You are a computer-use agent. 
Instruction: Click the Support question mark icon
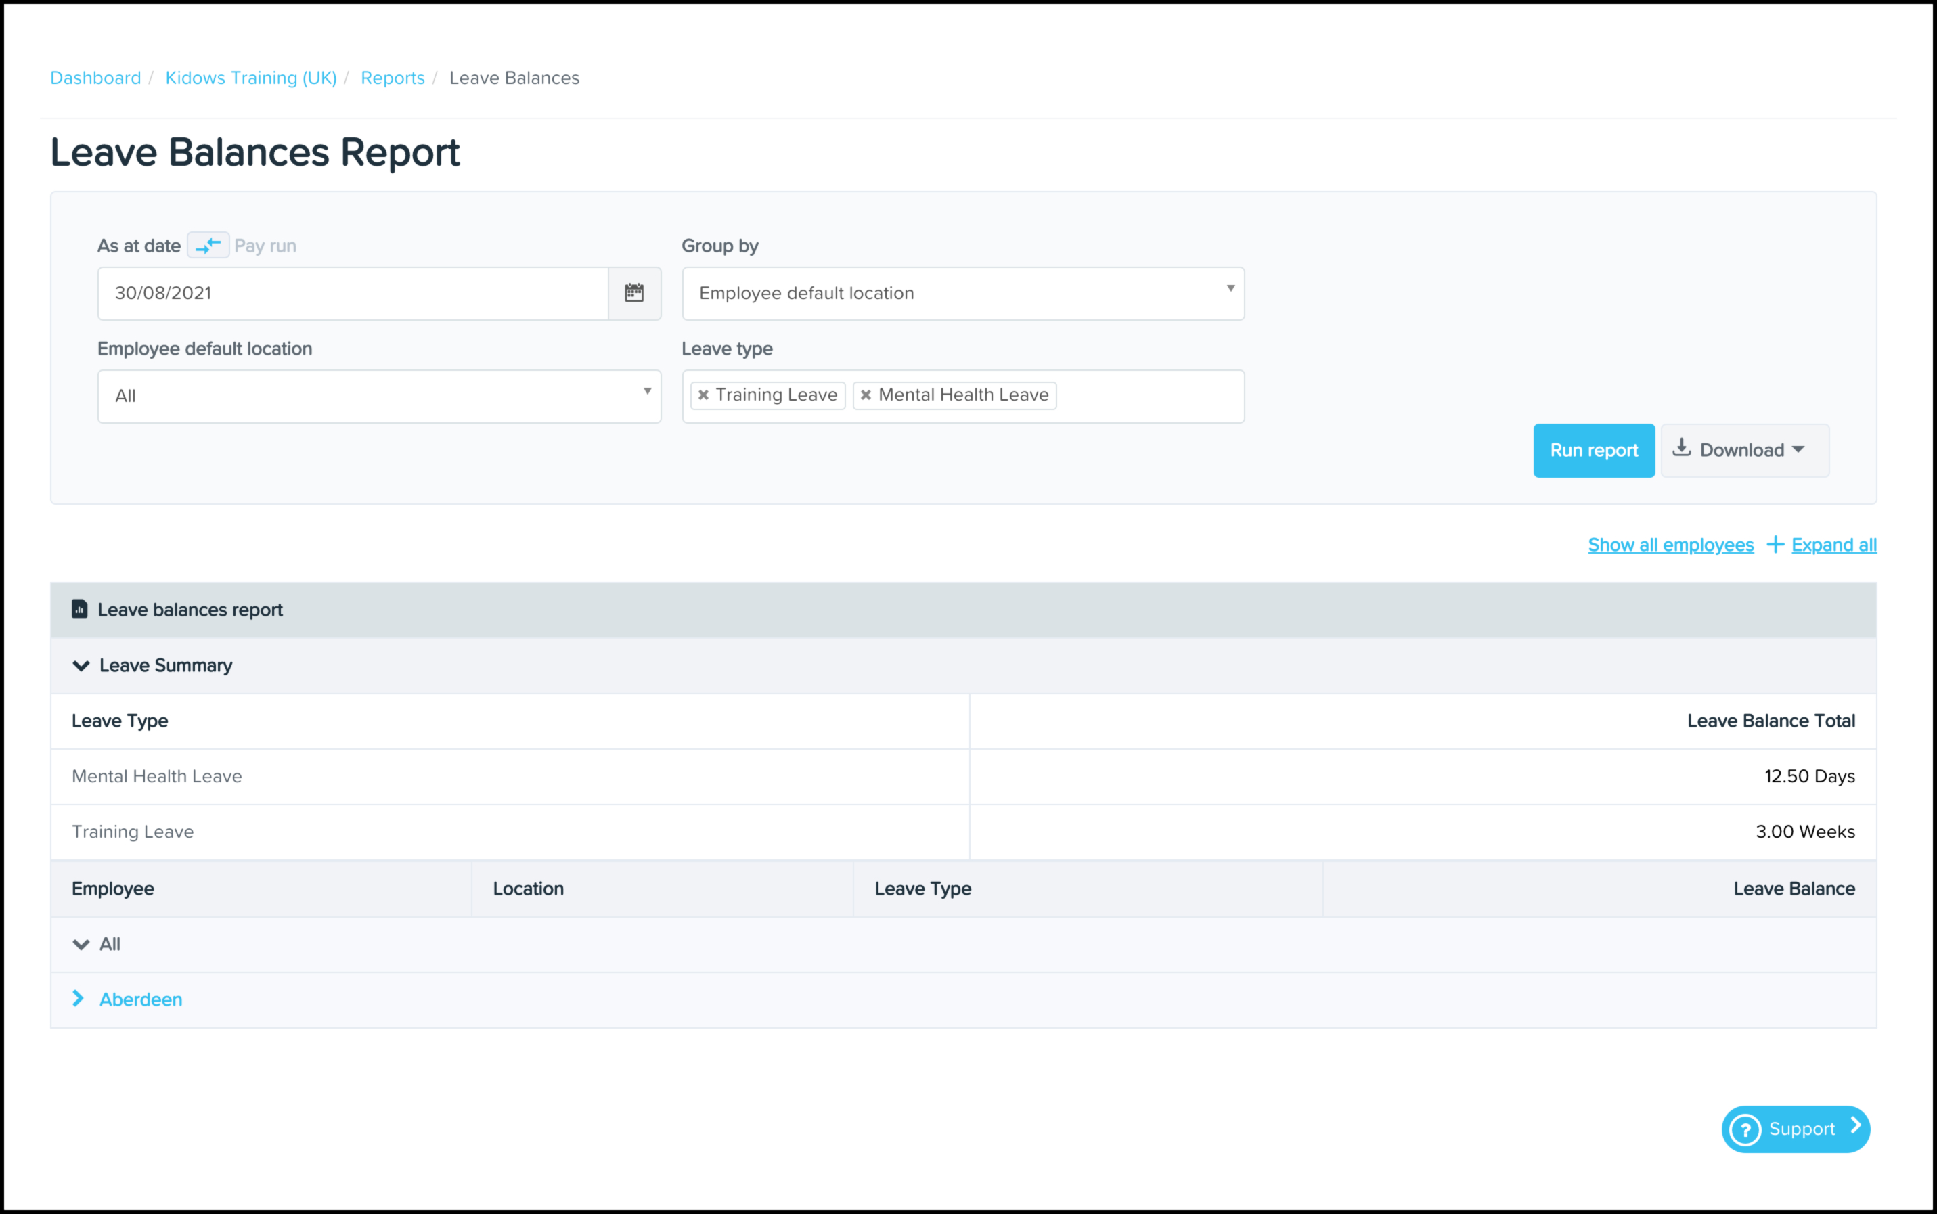[x=1745, y=1129]
